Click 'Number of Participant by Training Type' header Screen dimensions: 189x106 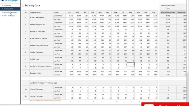coord(43,83)
